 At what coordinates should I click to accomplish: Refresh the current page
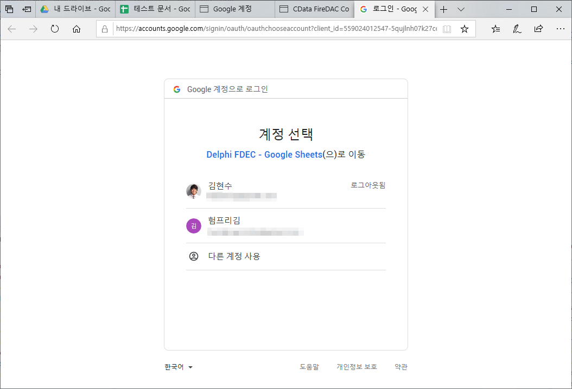click(x=55, y=29)
